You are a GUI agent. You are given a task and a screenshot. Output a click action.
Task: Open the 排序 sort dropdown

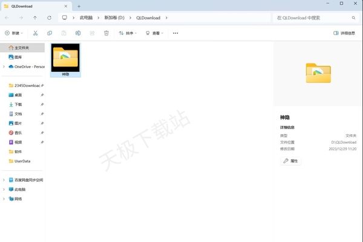[x=128, y=33]
